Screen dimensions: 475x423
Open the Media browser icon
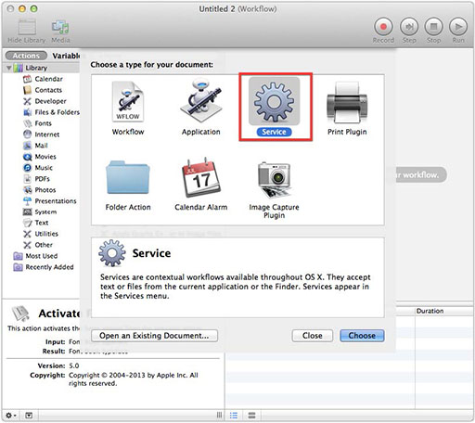(x=60, y=27)
